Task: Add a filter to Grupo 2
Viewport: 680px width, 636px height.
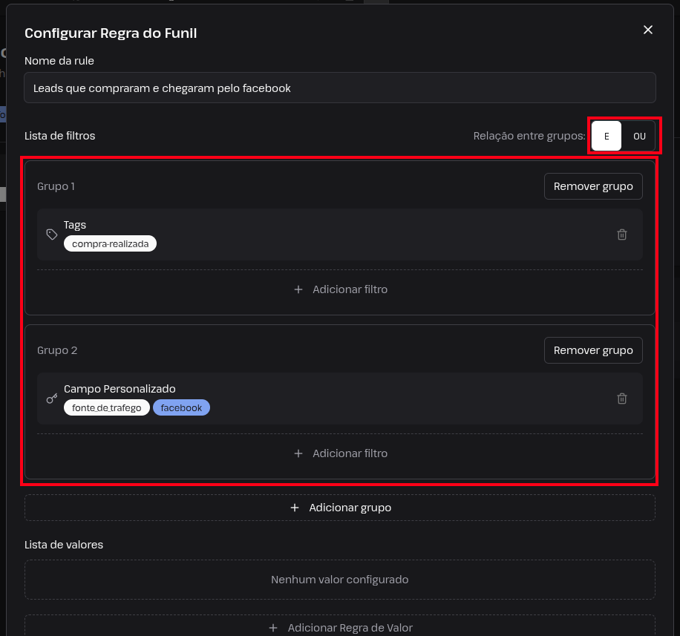Action: coord(341,453)
